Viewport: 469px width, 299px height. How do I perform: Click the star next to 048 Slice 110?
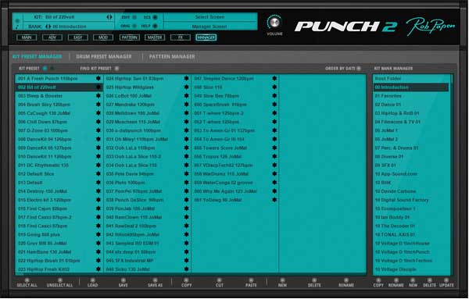point(274,87)
